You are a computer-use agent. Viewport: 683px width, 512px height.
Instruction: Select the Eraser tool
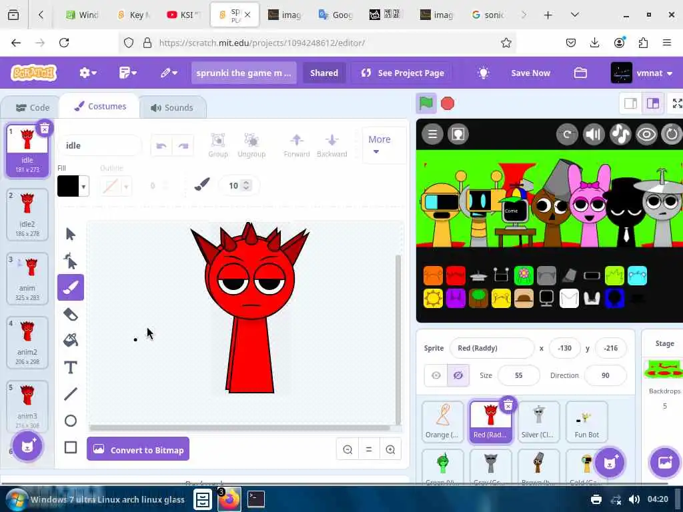[x=71, y=314]
